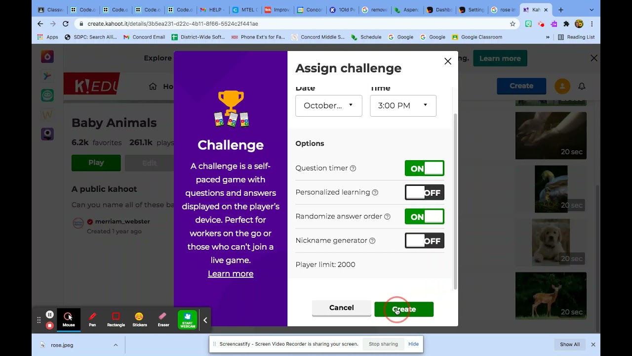
Task: Switch to the Dashboard browser tab
Action: [439, 10]
